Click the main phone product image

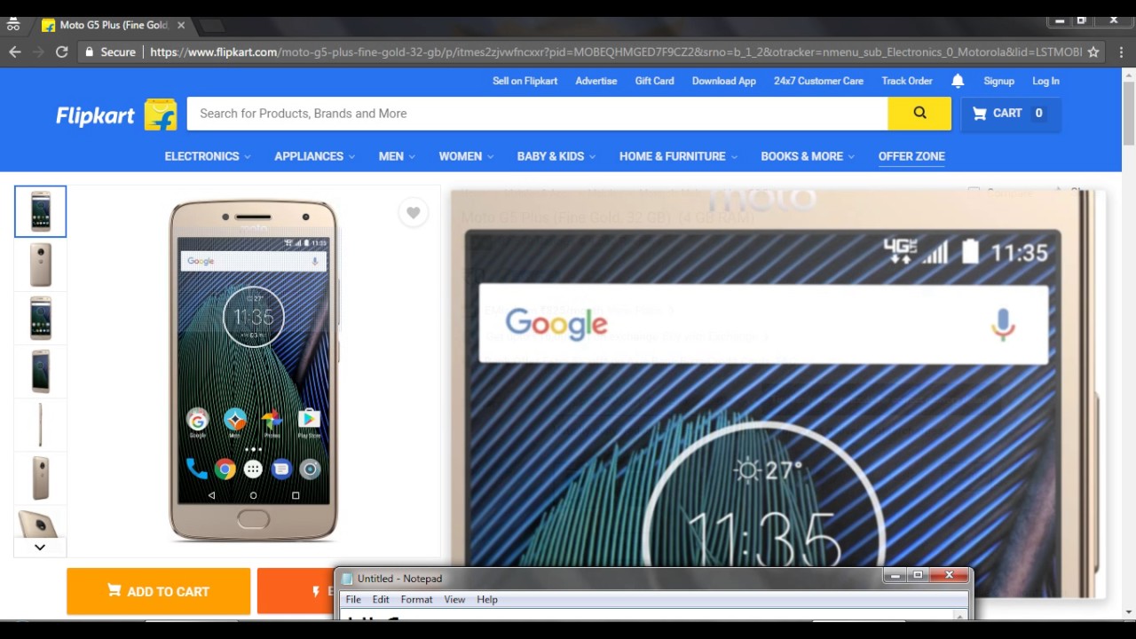pyautogui.click(x=253, y=370)
